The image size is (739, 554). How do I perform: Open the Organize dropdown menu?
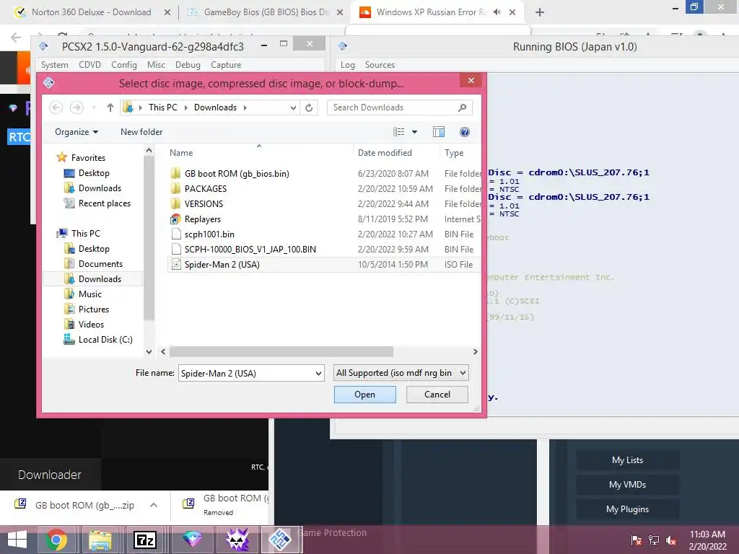coord(76,132)
